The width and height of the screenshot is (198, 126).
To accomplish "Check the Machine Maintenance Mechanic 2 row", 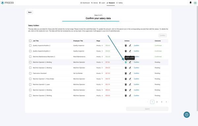I will click(x=30, y=57).
